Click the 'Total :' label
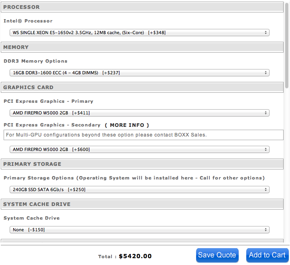290x265 pixels. click(107, 257)
